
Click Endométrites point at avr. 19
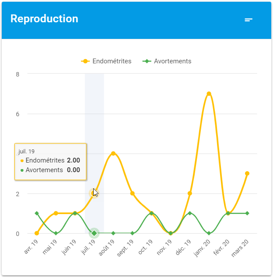(x=37, y=233)
